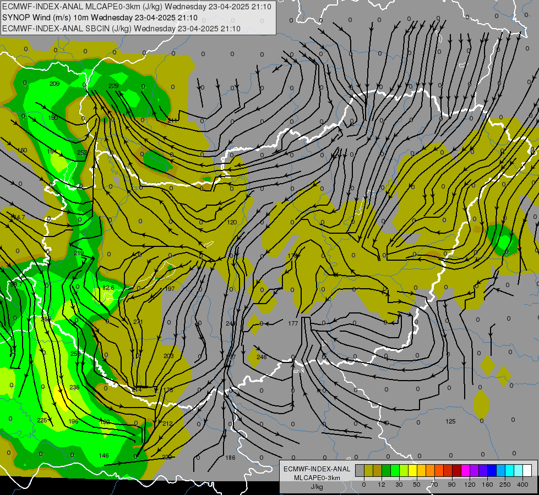Click the legend scale value '120'
The width and height of the screenshot is (539, 495).
470,485
